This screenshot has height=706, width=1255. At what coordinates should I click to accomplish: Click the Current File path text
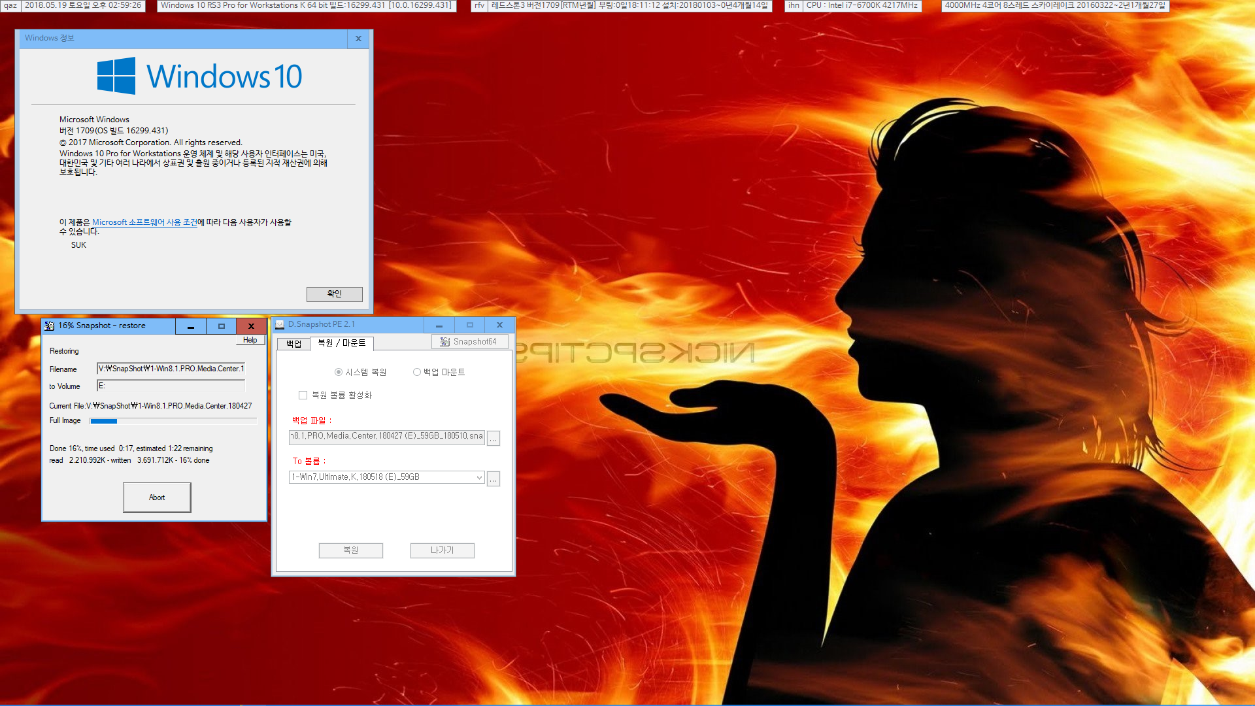[150, 406]
